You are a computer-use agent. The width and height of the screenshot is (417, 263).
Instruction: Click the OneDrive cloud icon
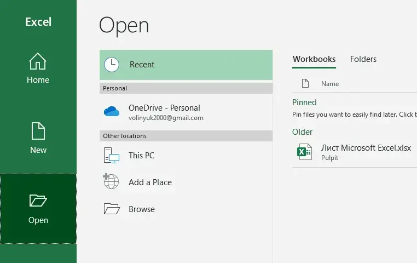coord(112,111)
